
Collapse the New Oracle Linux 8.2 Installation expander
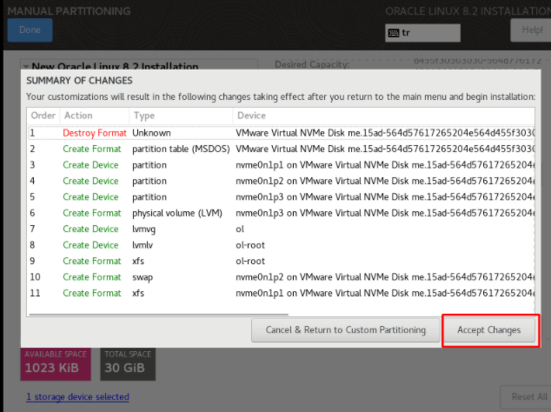(x=26, y=66)
